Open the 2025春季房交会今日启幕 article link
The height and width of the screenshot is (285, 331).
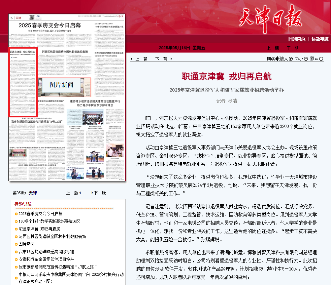40,214
